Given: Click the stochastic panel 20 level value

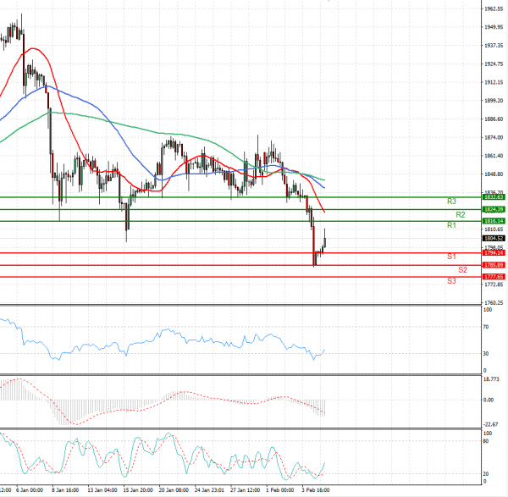Looking at the screenshot, I should coord(486,473).
